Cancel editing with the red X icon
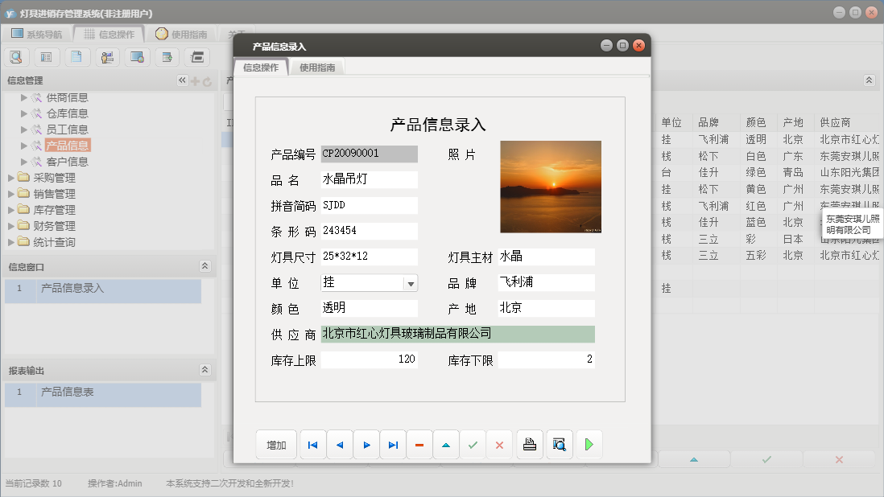The width and height of the screenshot is (884, 497). click(499, 444)
